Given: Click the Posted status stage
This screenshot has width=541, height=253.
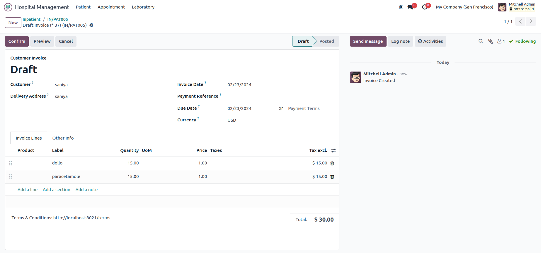Looking at the screenshot, I should (x=326, y=41).
